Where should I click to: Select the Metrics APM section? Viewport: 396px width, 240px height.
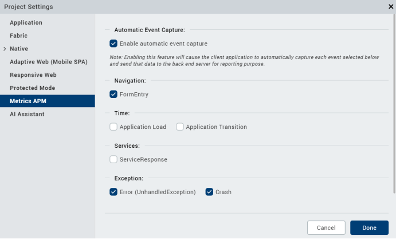[28, 101]
